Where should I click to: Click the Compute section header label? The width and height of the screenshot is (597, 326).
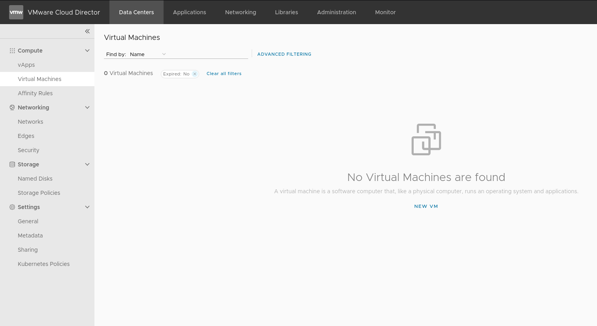coord(30,51)
